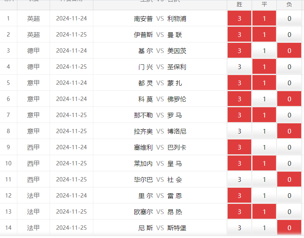
Task: Select loss 0 for 那不勒 VS 罗马
Action: [x=289, y=115]
